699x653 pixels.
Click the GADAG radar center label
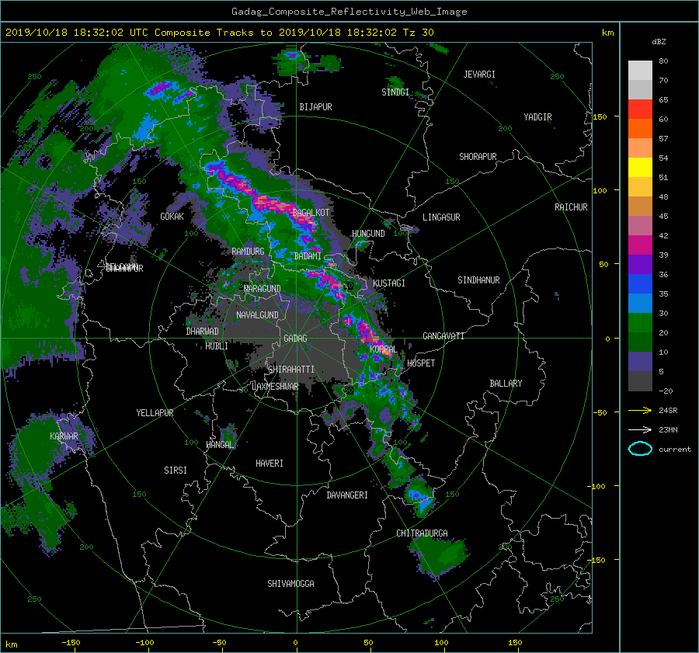[295, 339]
